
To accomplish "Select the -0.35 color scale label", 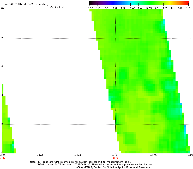I will point(148,8).
